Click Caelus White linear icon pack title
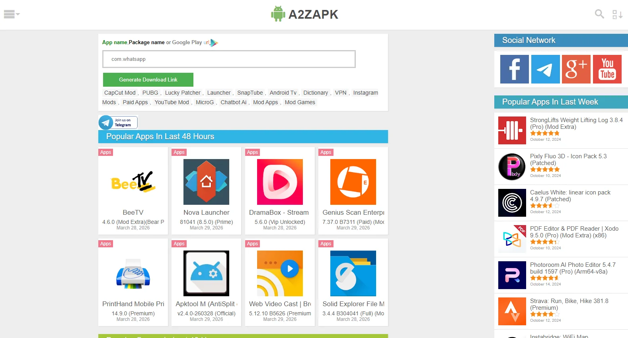 coord(570,196)
